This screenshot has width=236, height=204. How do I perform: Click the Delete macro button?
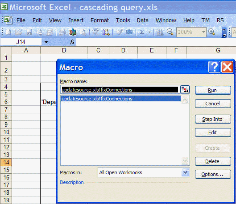(213, 161)
